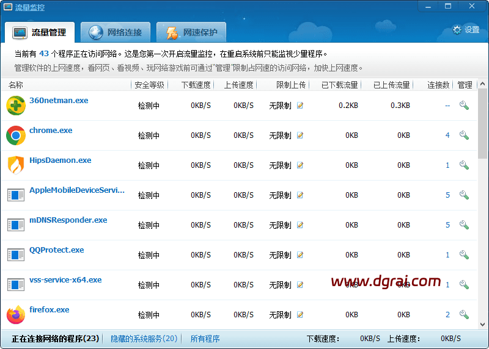489x349 pixels.
Task: Open 360netman.exe name link
Action: [59, 101]
